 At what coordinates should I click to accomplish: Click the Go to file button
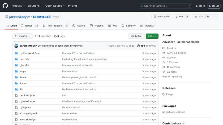136,36
